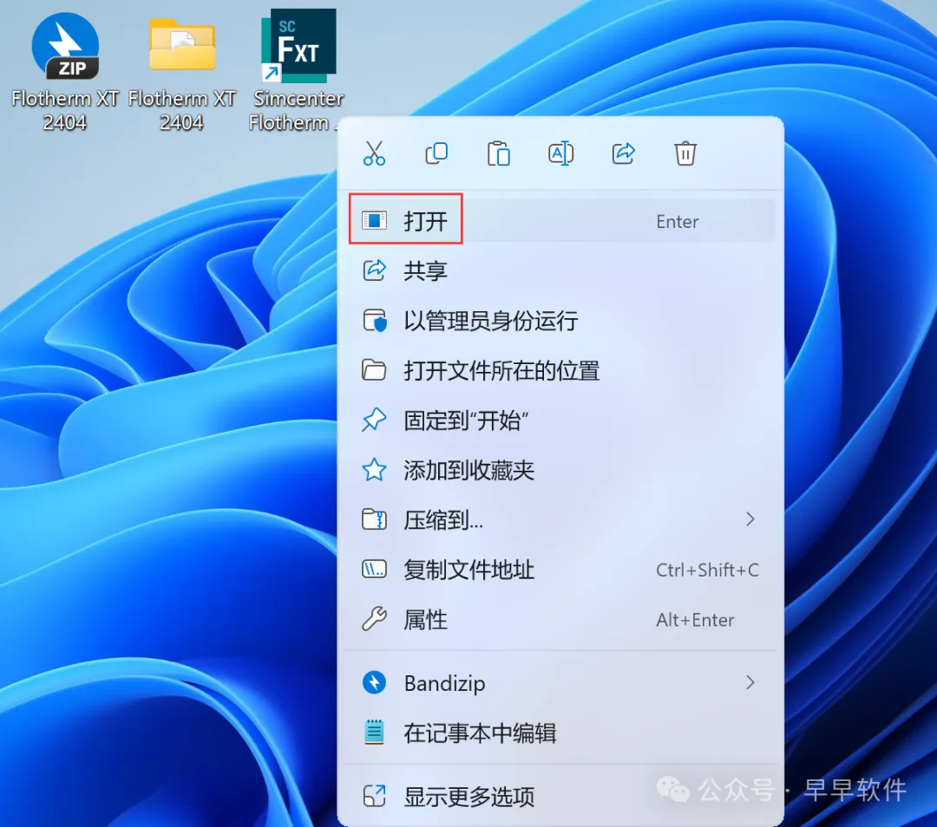Click the blue window icon beside 打开
Image resolution: width=937 pixels, height=827 pixels.
375,221
